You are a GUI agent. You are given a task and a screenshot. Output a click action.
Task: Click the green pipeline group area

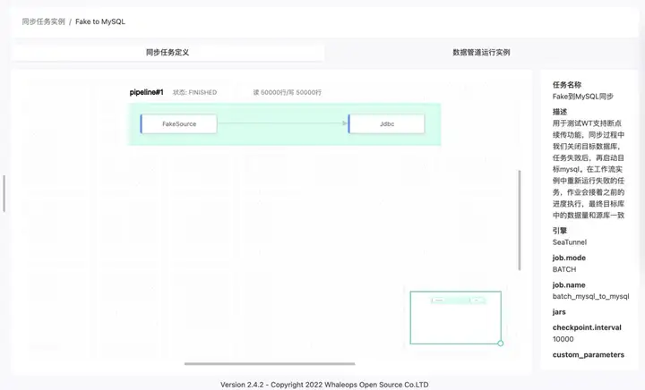click(284, 140)
